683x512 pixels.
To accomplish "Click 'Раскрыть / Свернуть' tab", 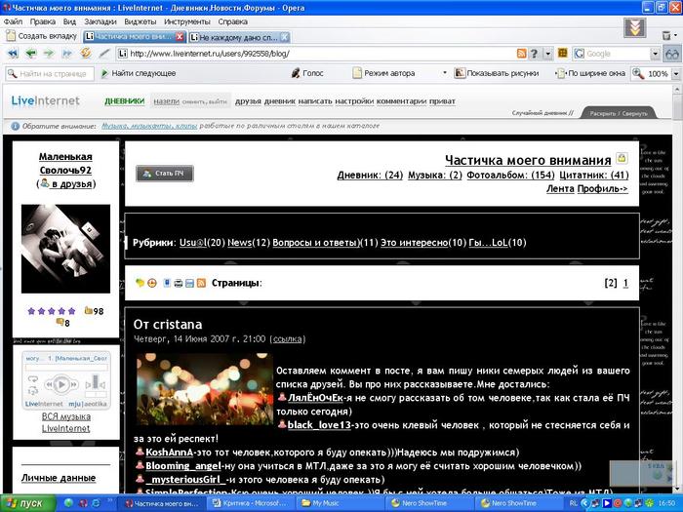I will pos(619,113).
